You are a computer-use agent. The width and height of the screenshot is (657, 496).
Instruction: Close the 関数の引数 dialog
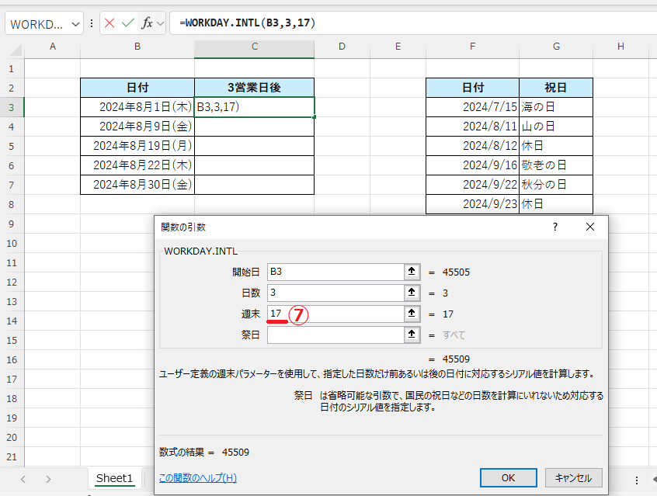590,227
